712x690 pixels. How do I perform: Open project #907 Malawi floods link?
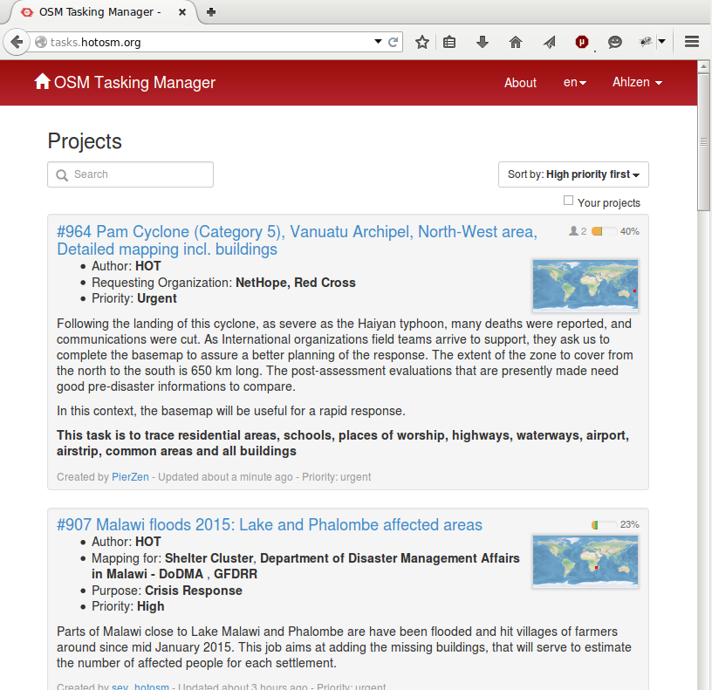(270, 525)
